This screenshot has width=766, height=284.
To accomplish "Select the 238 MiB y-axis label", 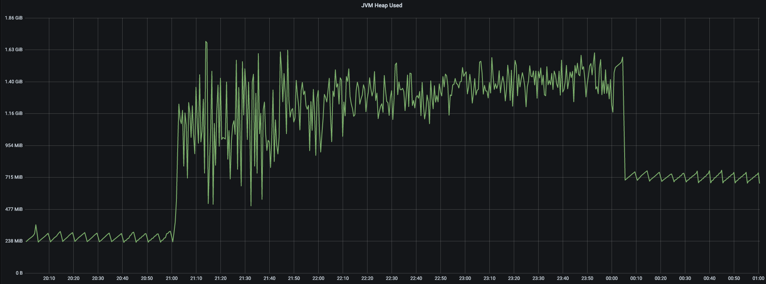I will (15, 241).
